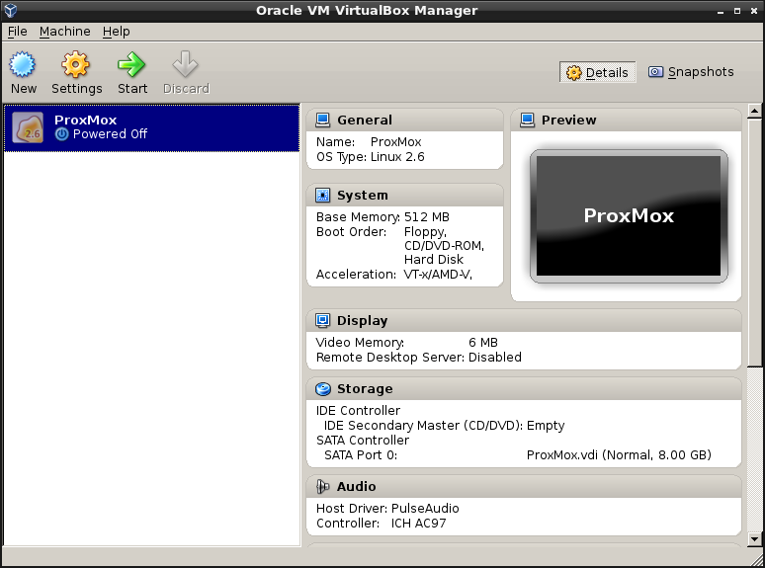Click the VirtualBox cube title bar icon
The image size is (765, 568).
click(10, 10)
